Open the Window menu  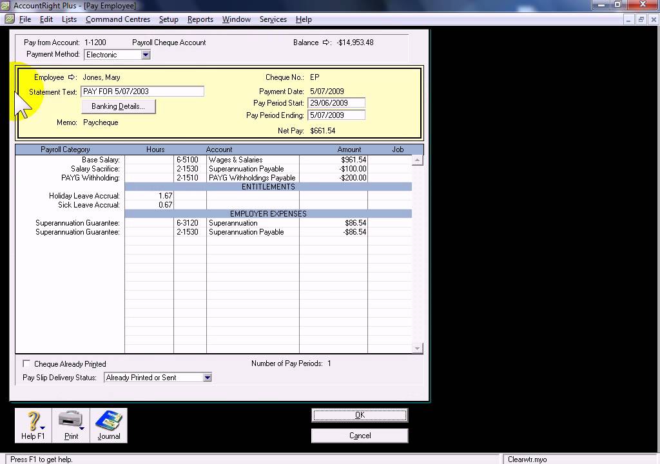(x=236, y=19)
